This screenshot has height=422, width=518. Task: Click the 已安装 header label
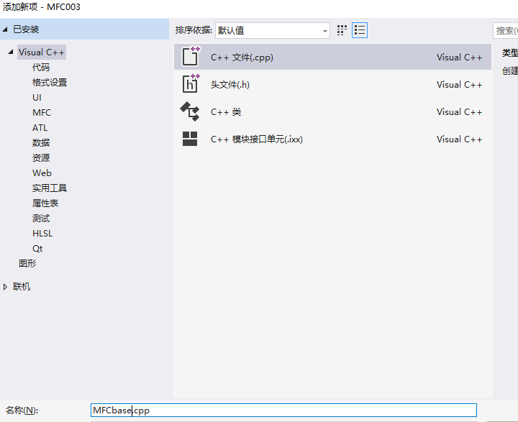tap(26, 29)
